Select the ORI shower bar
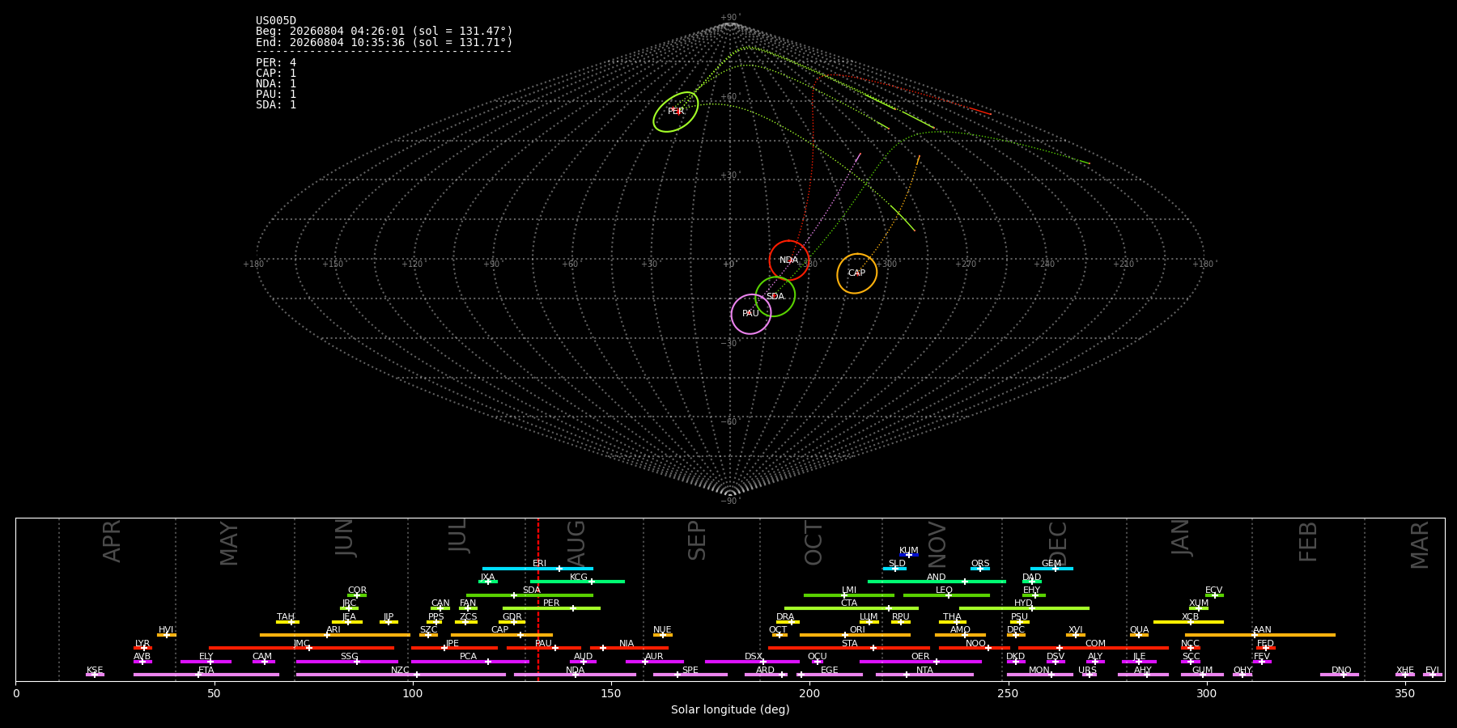The image size is (1457, 728). 855,635
